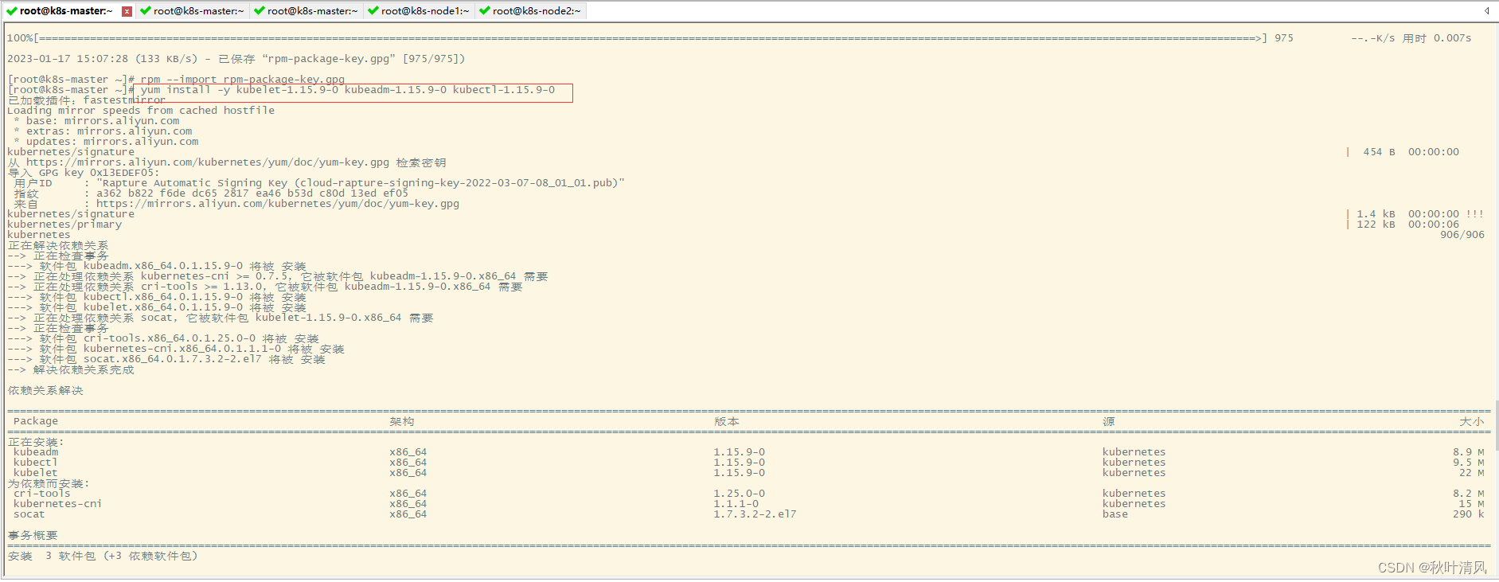
Task: Click the "8.2 M" size for cri-tools
Action: click(x=1469, y=494)
